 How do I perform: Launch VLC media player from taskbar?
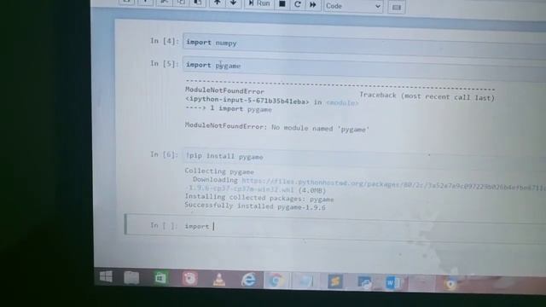219,280
